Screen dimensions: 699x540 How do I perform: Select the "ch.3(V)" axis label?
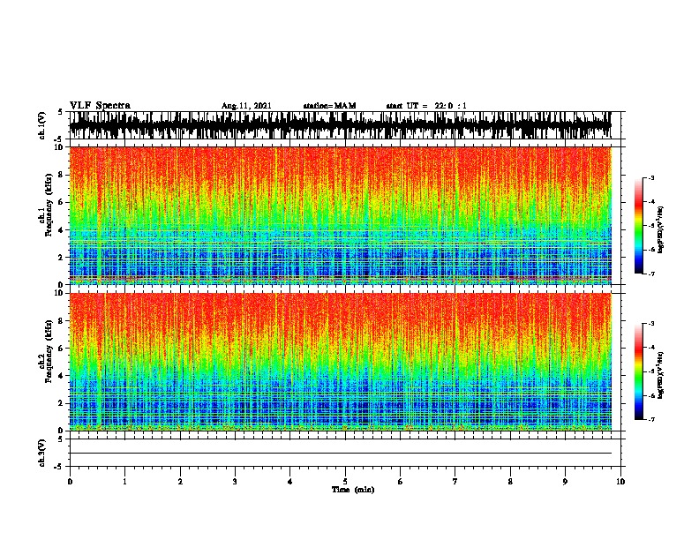[41, 453]
